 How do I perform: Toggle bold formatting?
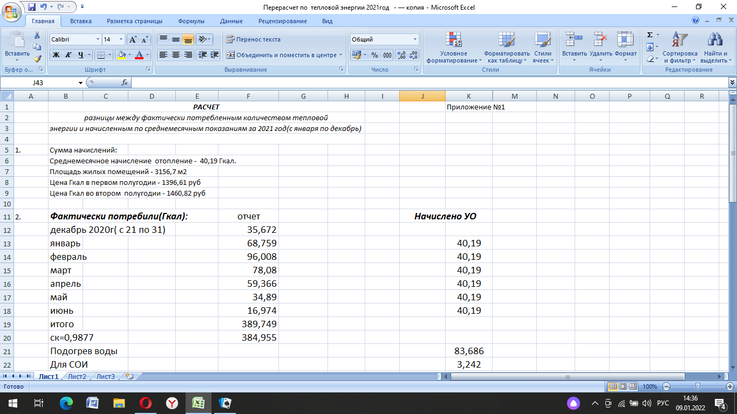56,55
